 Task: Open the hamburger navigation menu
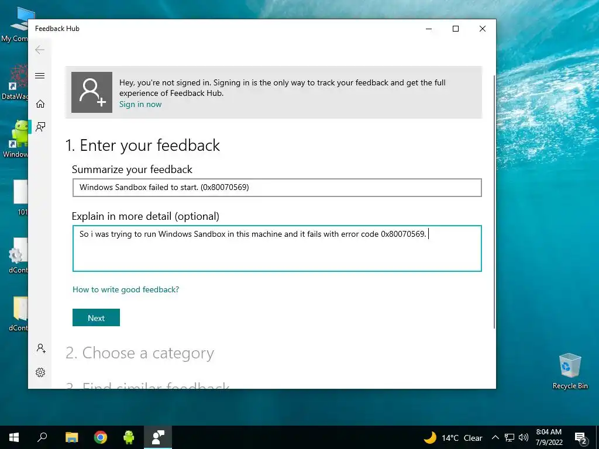[x=40, y=75]
